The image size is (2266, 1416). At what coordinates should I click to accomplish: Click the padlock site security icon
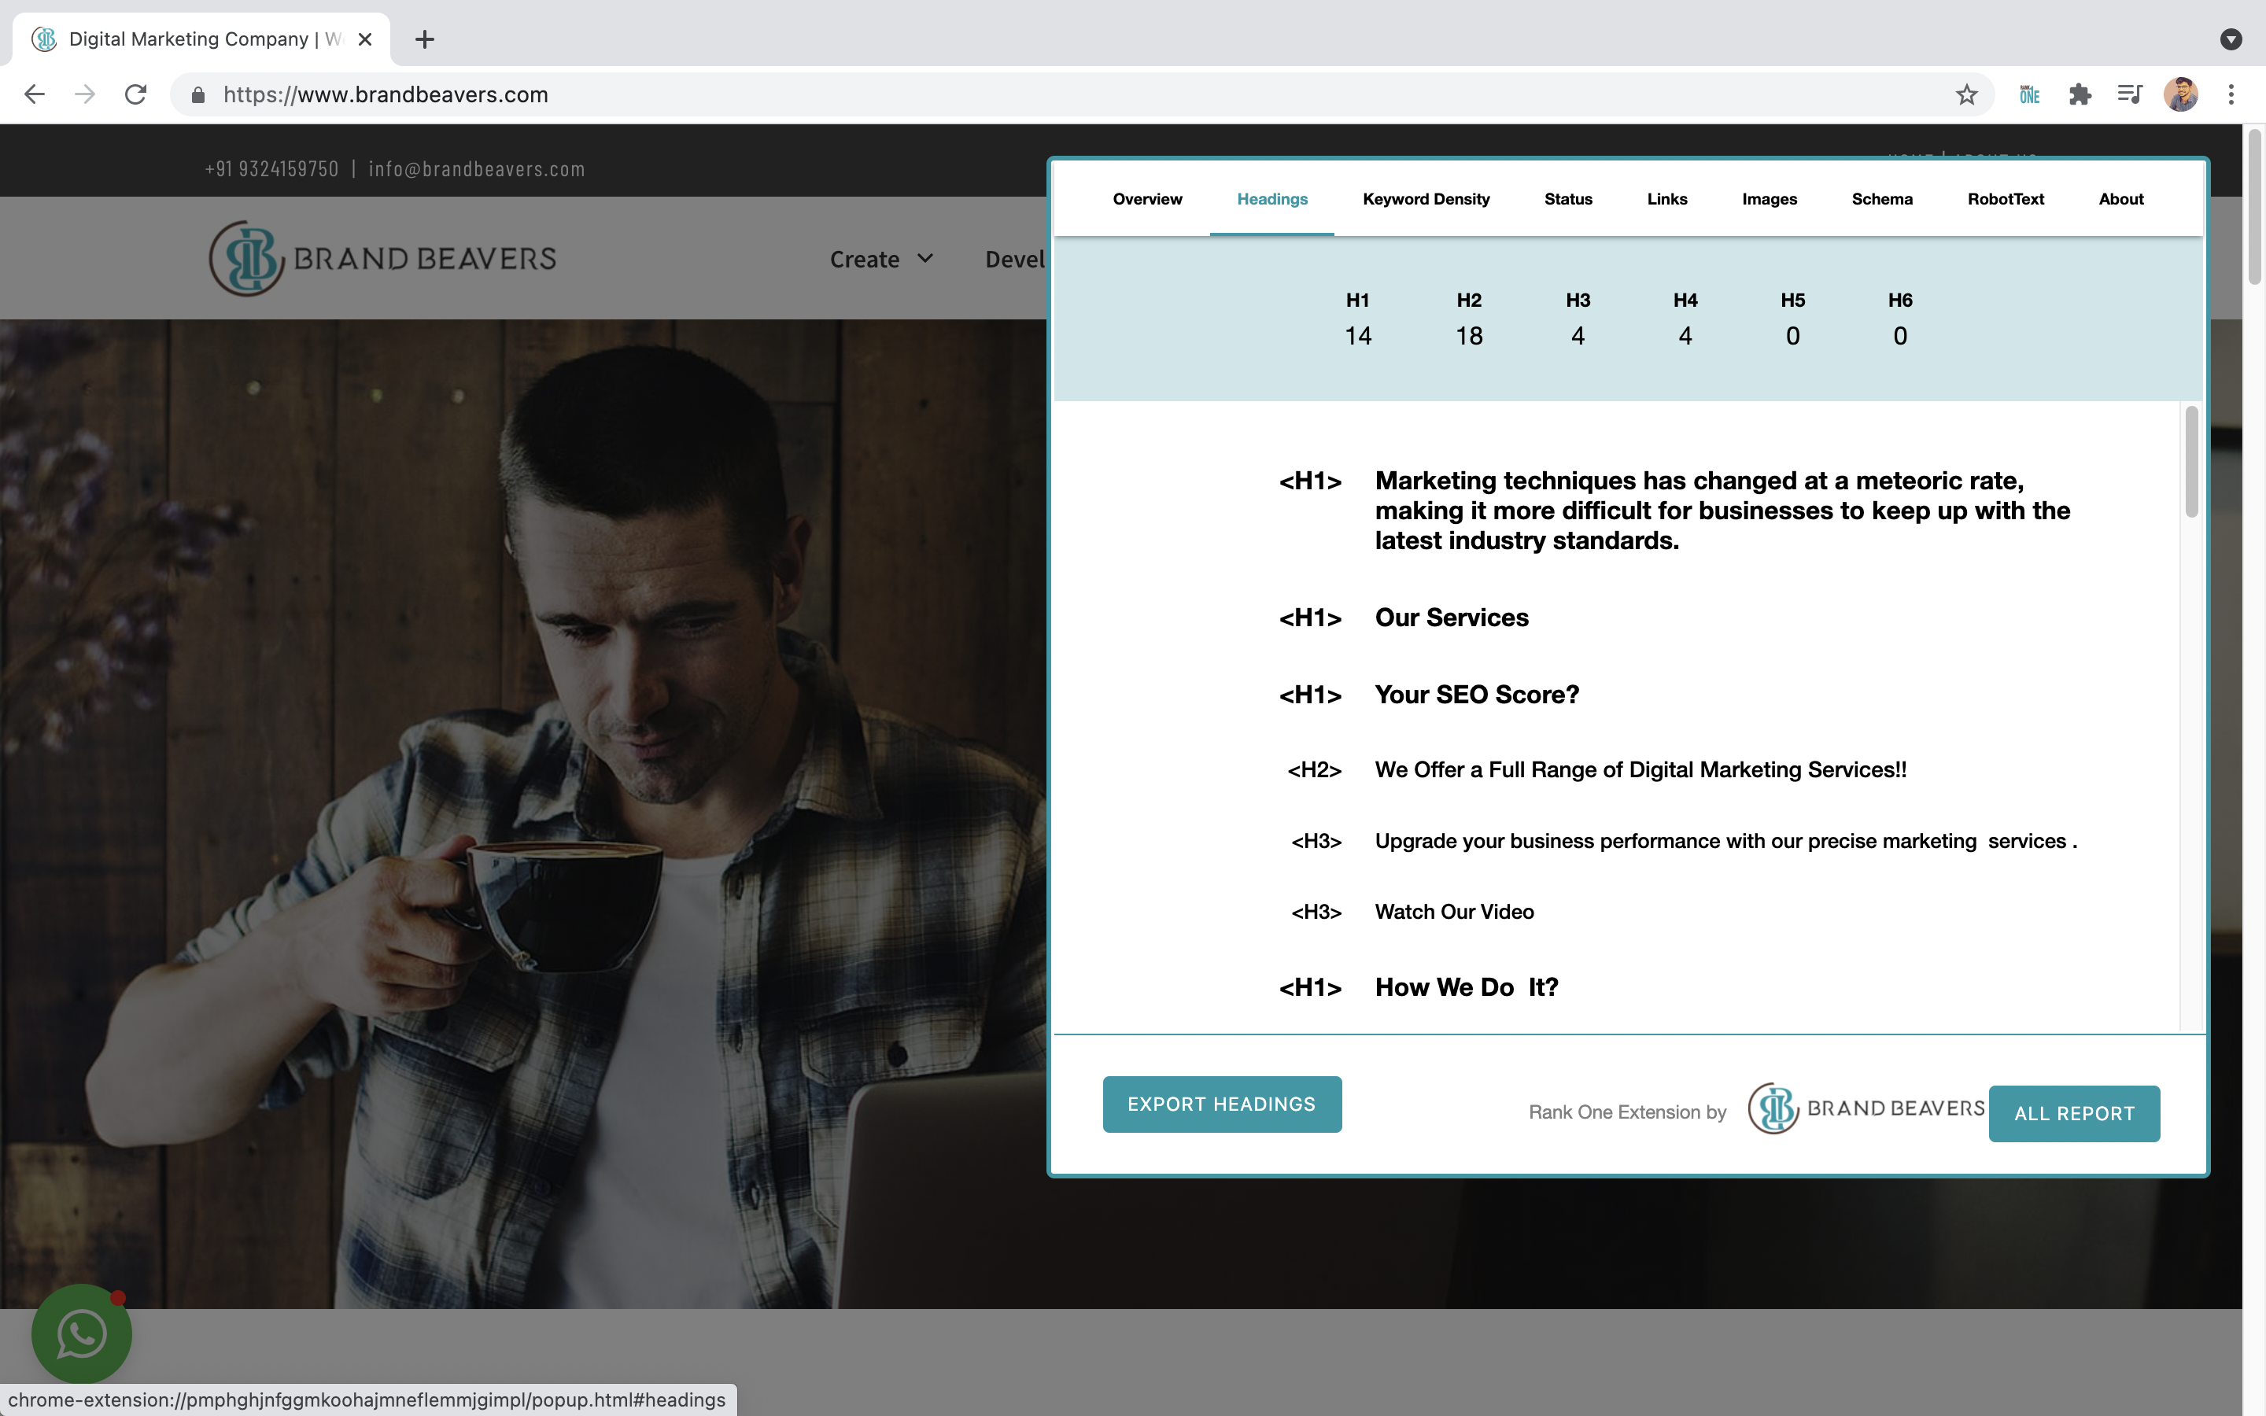[x=197, y=94]
